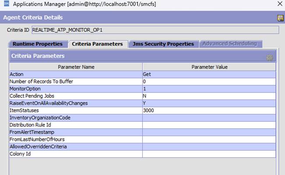
Task: Switch to the Runtime Properties tab
Action: tap(37, 44)
